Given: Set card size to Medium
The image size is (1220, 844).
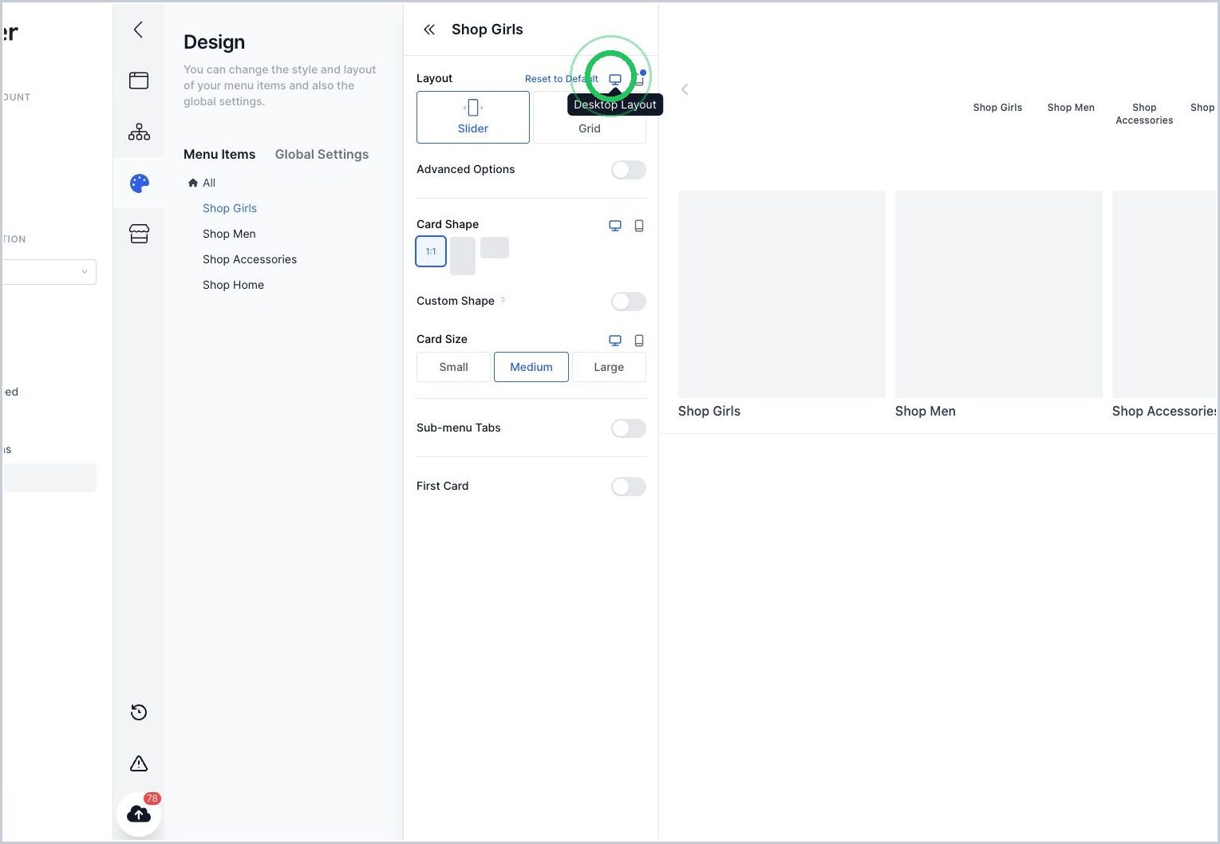Looking at the screenshot, I should tap(531, 367).
